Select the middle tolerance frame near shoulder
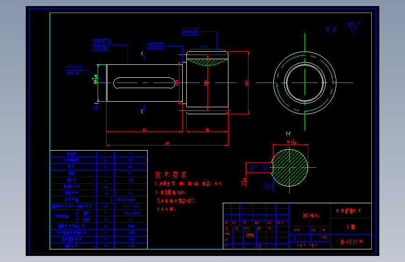This screenshot has height=262, width=405. (156, 46)
